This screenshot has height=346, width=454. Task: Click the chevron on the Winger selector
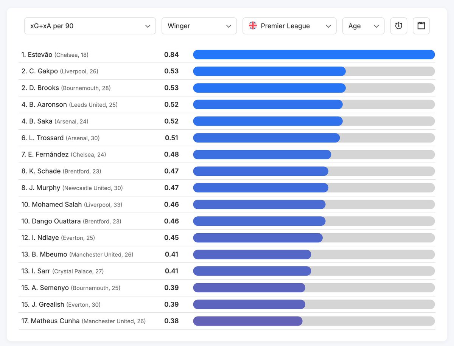pos(229,26)
